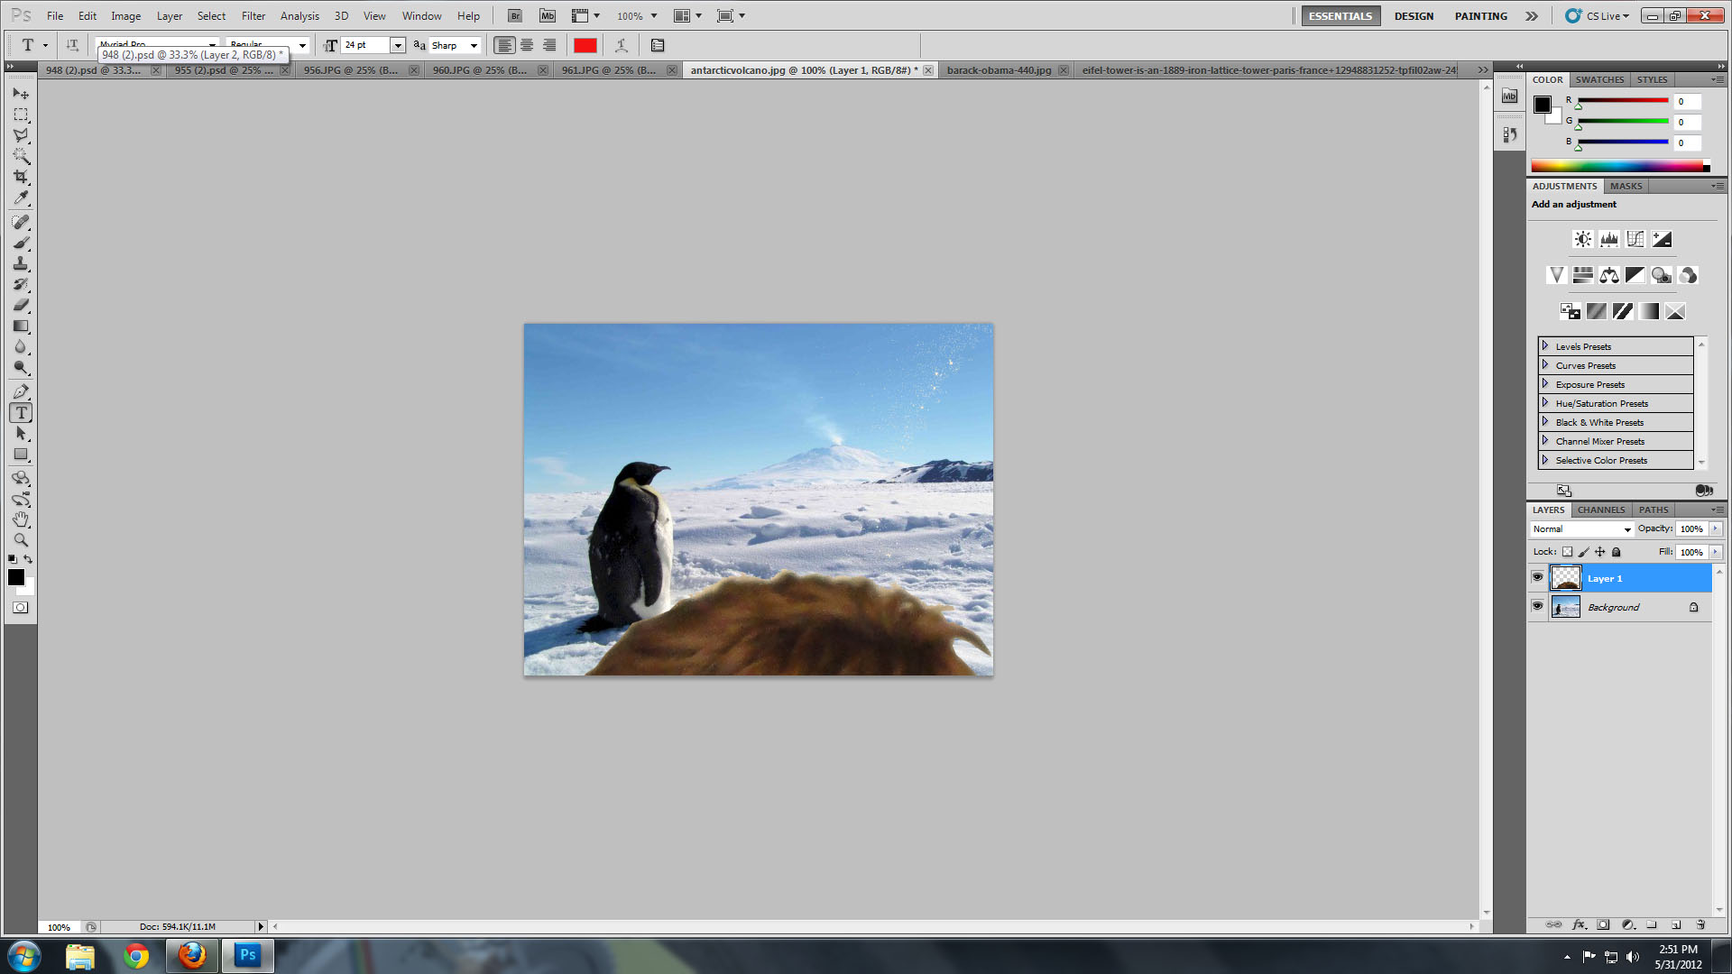1732x974 pixels.
Task: Left align text in options bar
Action: 504,45
